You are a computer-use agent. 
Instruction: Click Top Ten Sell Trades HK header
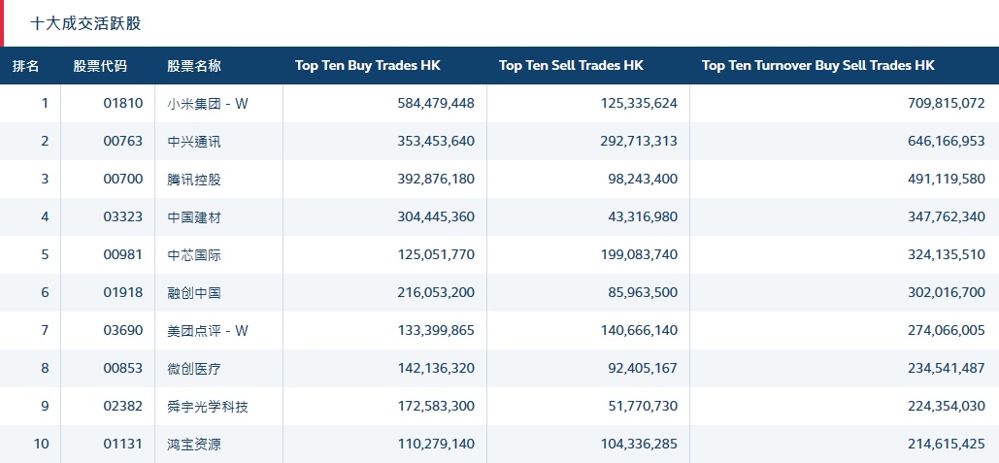571,66
